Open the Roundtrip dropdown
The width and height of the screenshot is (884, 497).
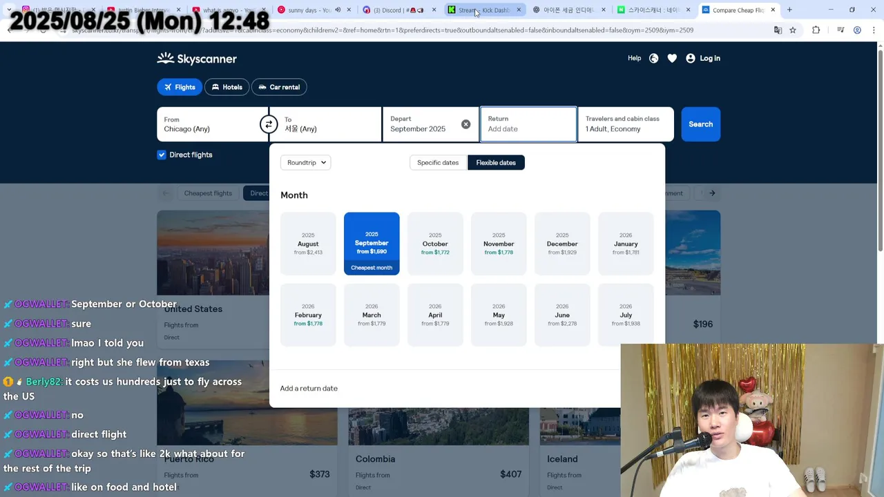click(x=305, y=162)
